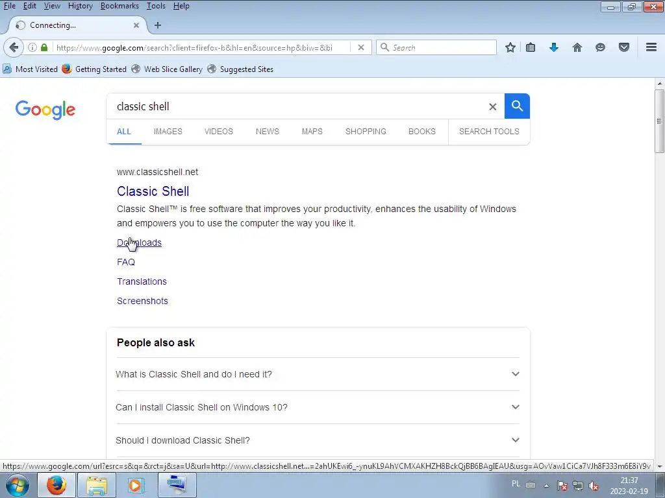Switch to NEWS results
The height and width of the screenshot is (498, 665).
tap(268, 131)
